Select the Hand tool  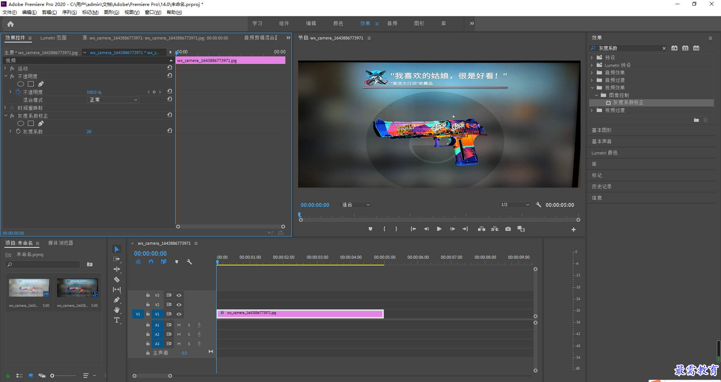[x=117, y=310]
